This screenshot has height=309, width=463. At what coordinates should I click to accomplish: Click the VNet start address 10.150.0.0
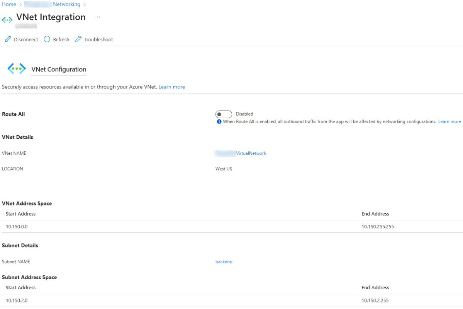click(17, 227)
